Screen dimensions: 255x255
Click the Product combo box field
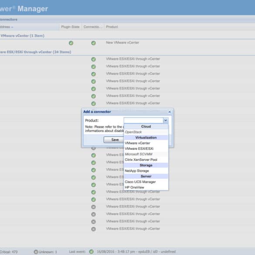click(143, 120)
